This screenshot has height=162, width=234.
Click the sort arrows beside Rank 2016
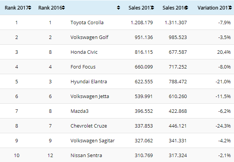pos(63,8)
